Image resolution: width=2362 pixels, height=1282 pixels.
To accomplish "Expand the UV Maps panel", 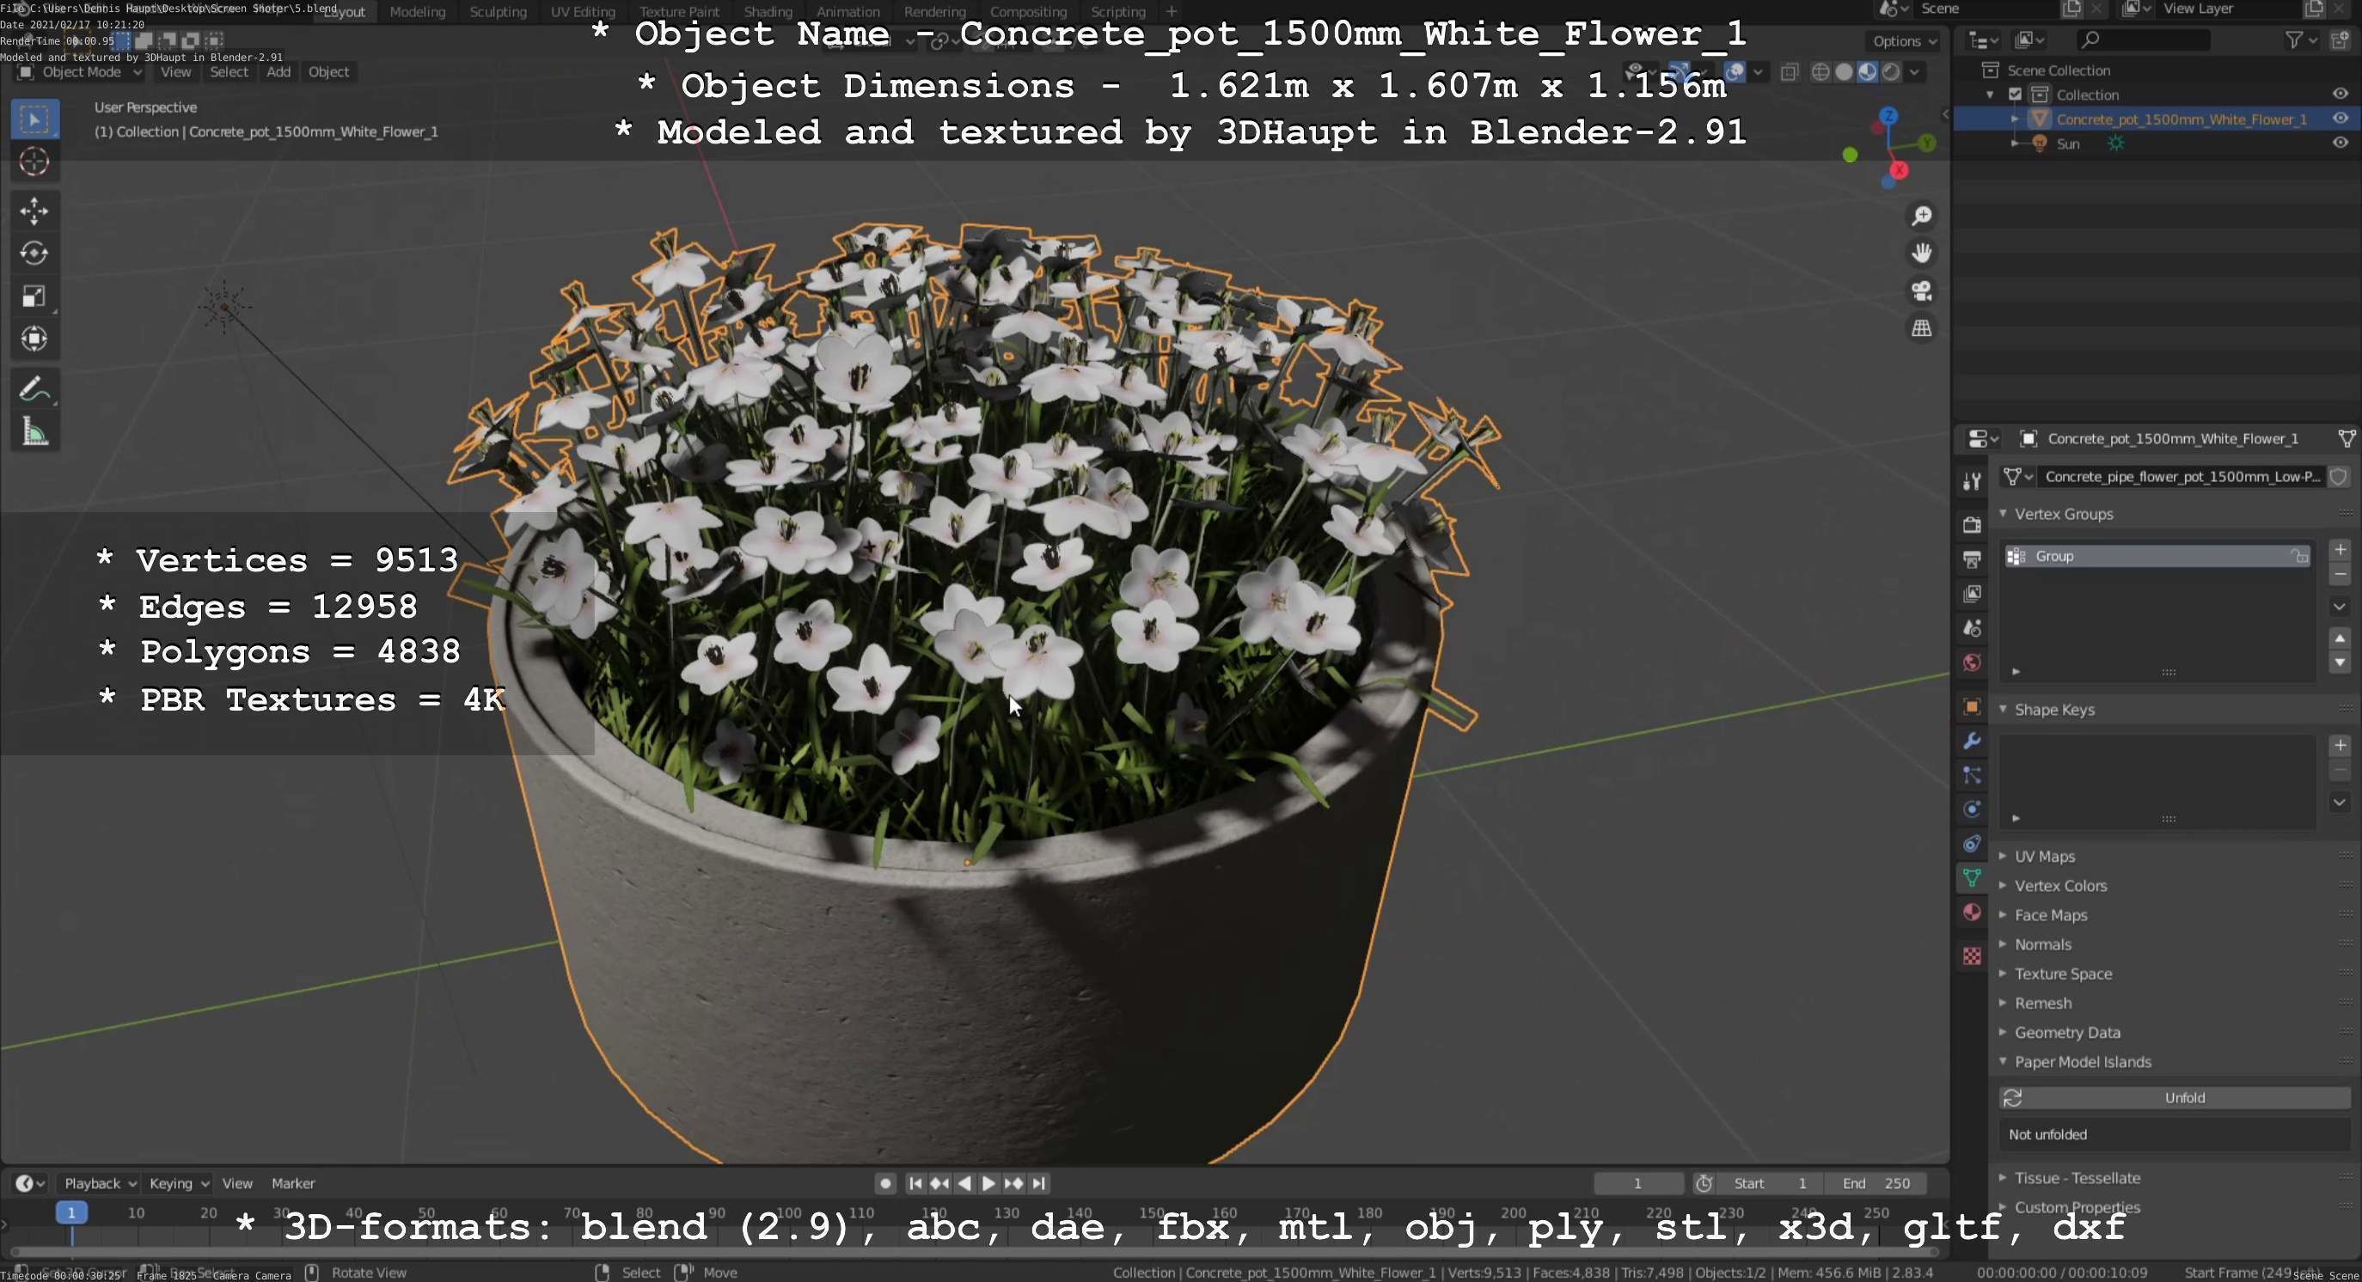I will coord(2004,856).
